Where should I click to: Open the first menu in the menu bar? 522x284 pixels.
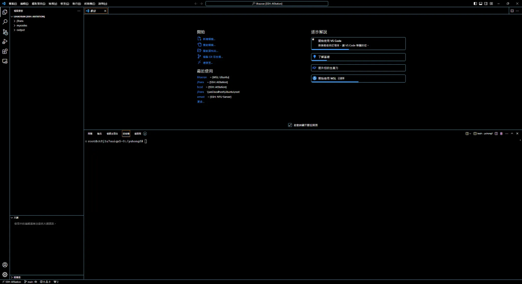click(13, 4)
